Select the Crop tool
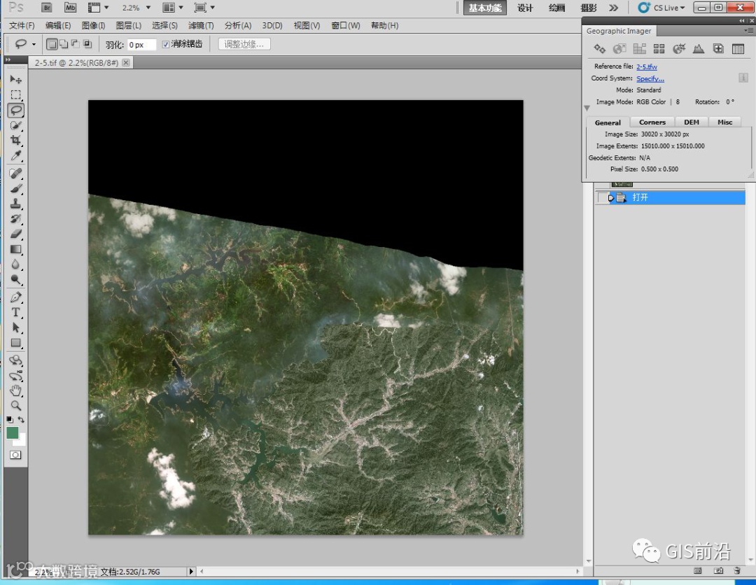 15,141
